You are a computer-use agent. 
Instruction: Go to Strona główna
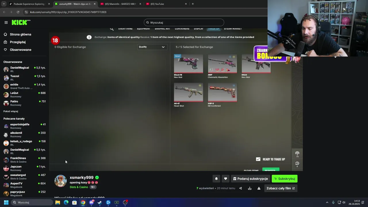[x=20, y=34]
